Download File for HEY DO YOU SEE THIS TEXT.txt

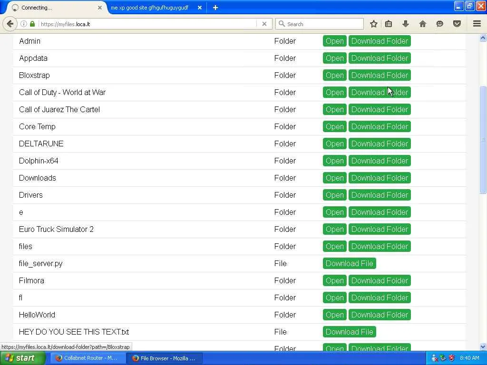(x=350, y=332)
